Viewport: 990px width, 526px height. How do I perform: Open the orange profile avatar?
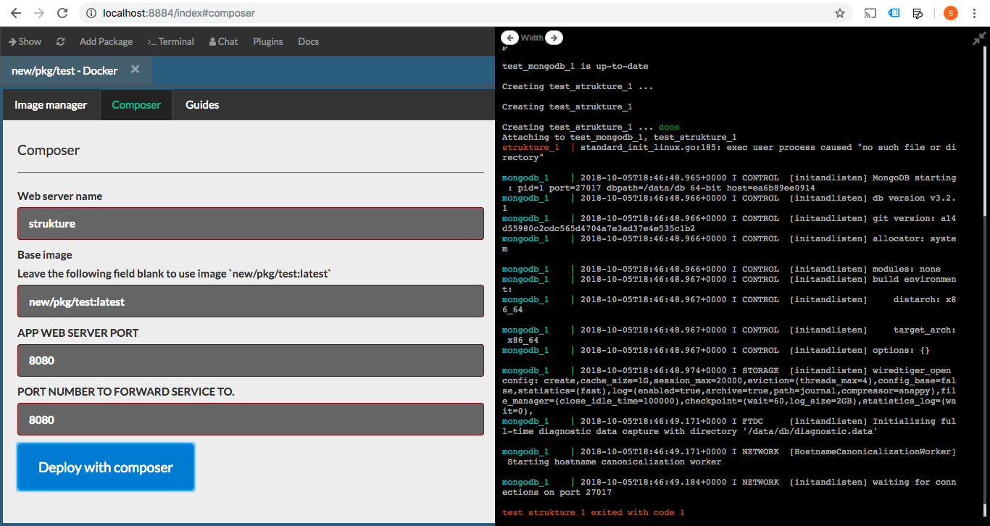click(x=950, y=13)
